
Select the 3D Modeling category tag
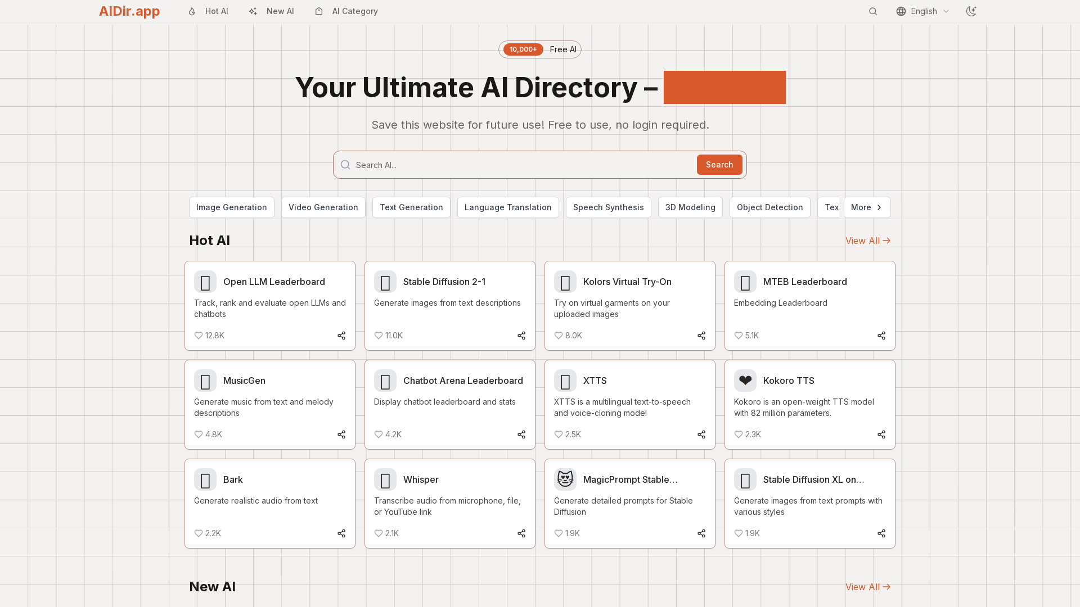[690, 207]
